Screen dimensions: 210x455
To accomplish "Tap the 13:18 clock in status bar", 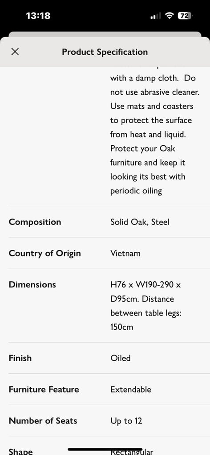I will (38, 16).
